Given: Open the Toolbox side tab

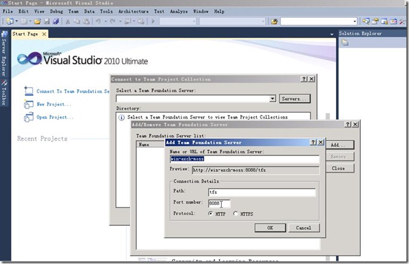Looking at the screenshot, I should tap(4, 93).
